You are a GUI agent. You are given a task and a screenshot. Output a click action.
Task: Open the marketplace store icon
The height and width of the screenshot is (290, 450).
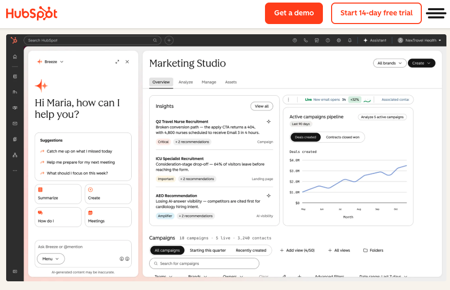[x=317, y=40]
